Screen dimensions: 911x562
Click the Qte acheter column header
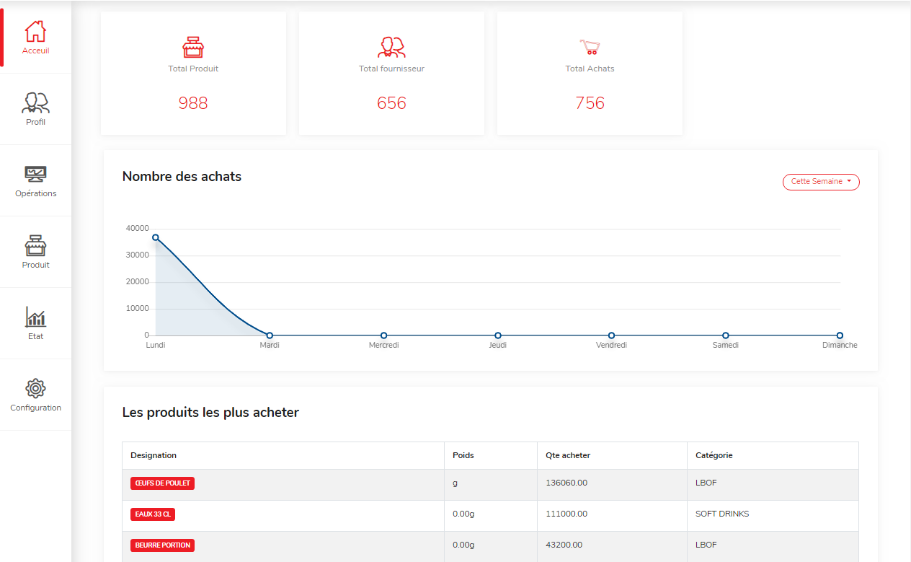pos(568,455)
